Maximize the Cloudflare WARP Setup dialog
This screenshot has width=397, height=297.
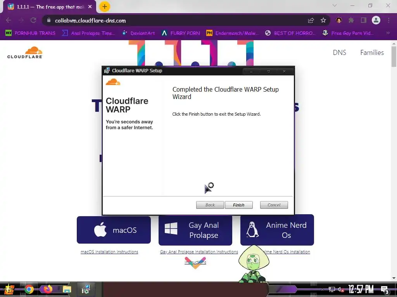click(268, 72)
